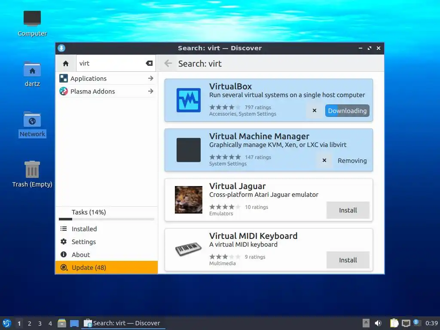Open the update notifier tray icon
The image size is (440, 330).
coord(417,323)
